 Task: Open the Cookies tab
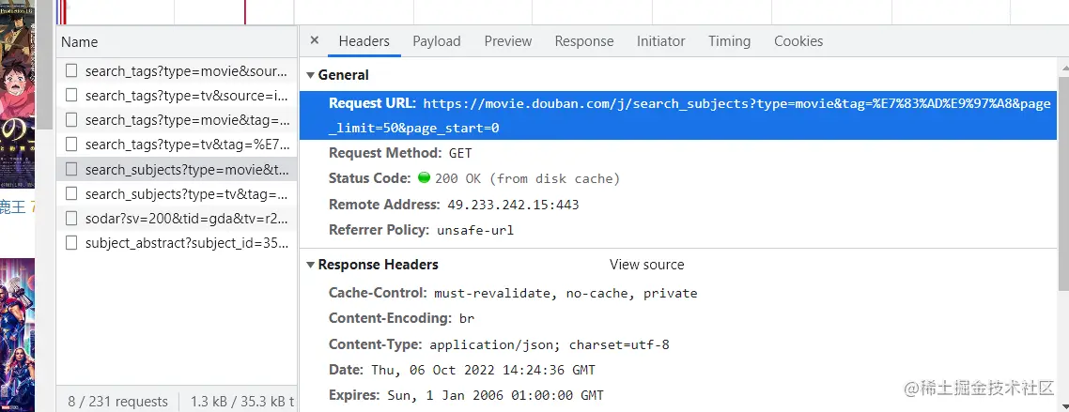point(798,41)
